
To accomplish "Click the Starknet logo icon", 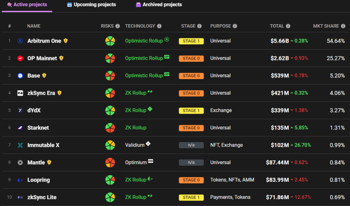I will click(x=20, y=128).
